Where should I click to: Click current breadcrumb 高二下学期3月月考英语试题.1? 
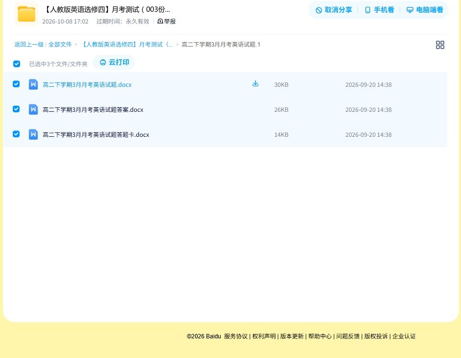221,45
